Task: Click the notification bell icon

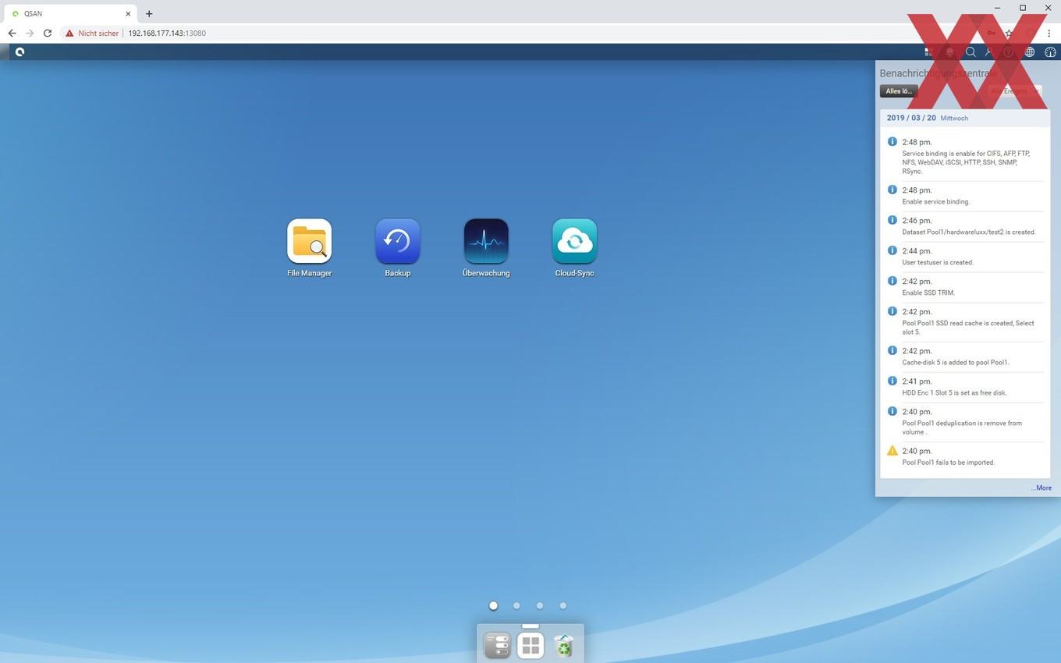Action: (949, 52)
